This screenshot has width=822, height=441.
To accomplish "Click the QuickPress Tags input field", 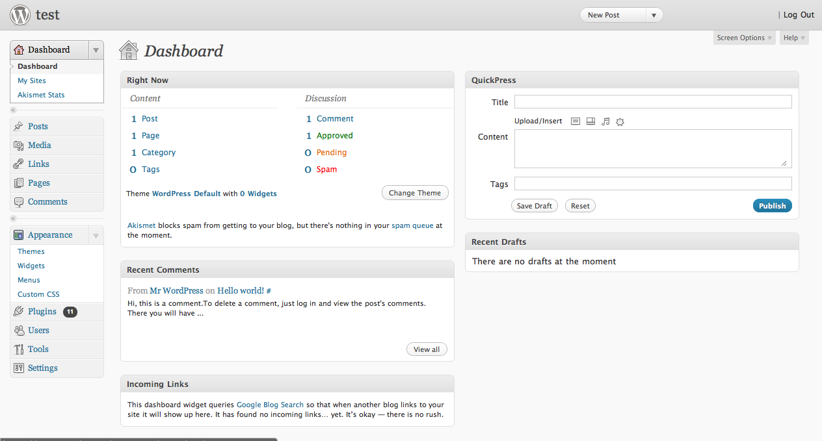I will tap(653, 183).
